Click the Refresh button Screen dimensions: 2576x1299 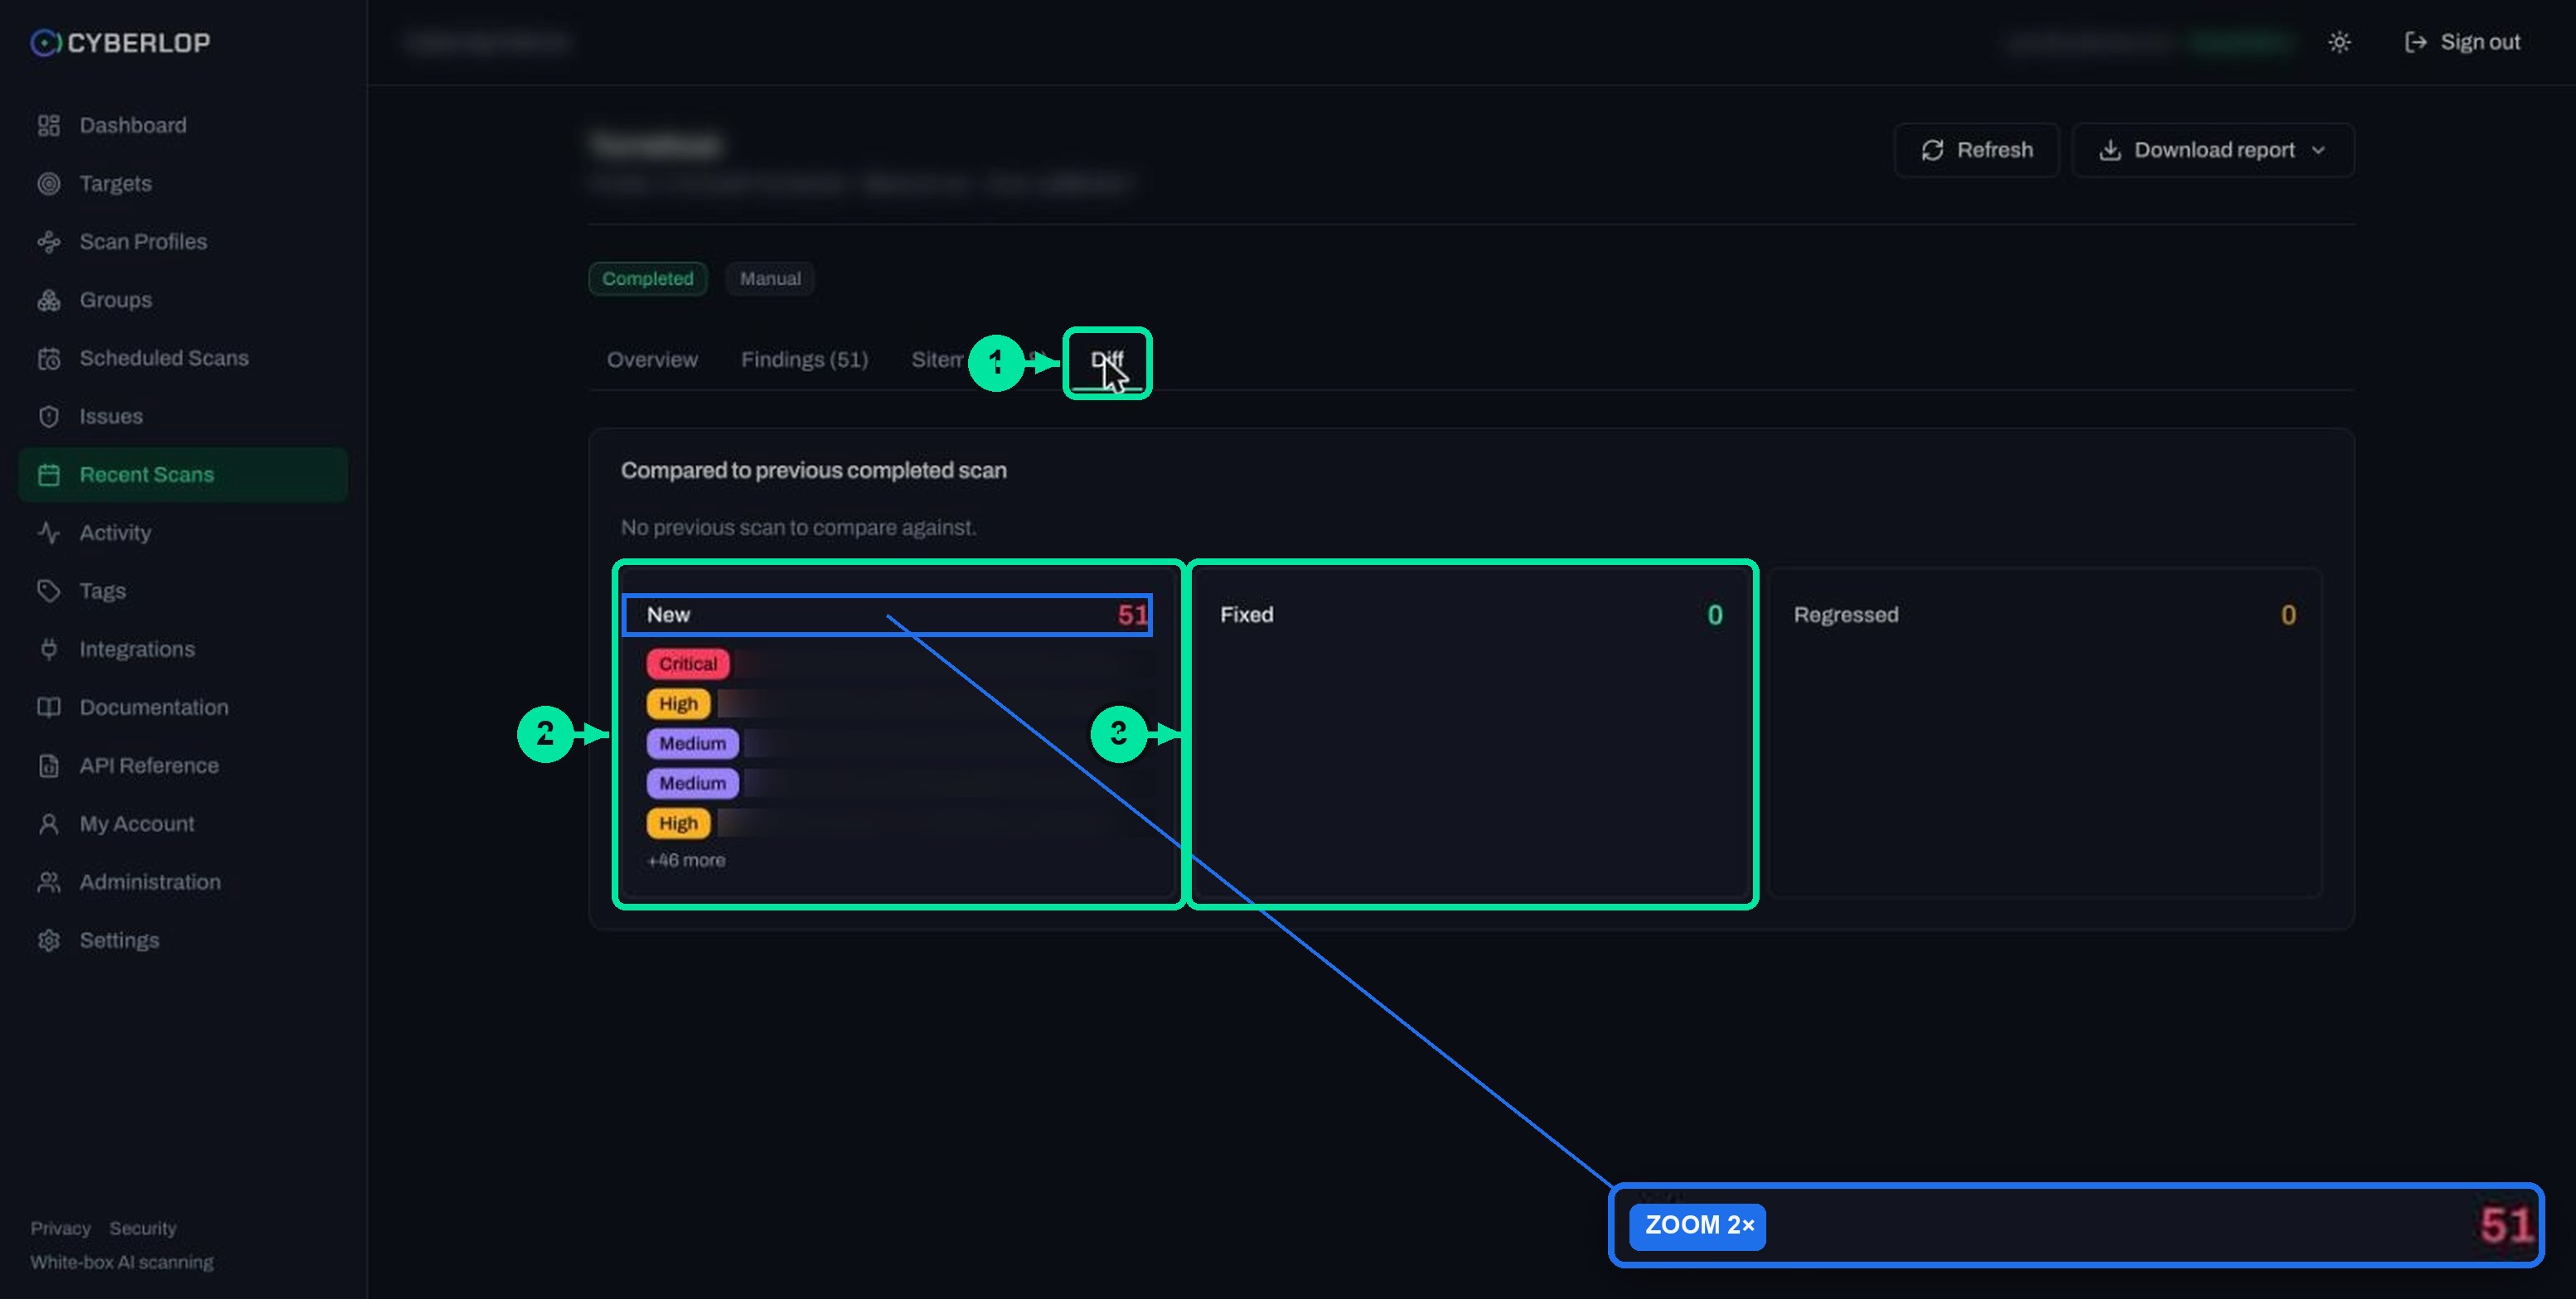pyautogui.click(x=1976, y=150)
